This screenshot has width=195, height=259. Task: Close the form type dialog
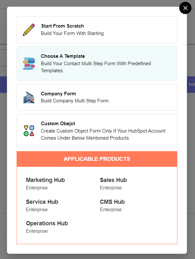tap(185, 8)
